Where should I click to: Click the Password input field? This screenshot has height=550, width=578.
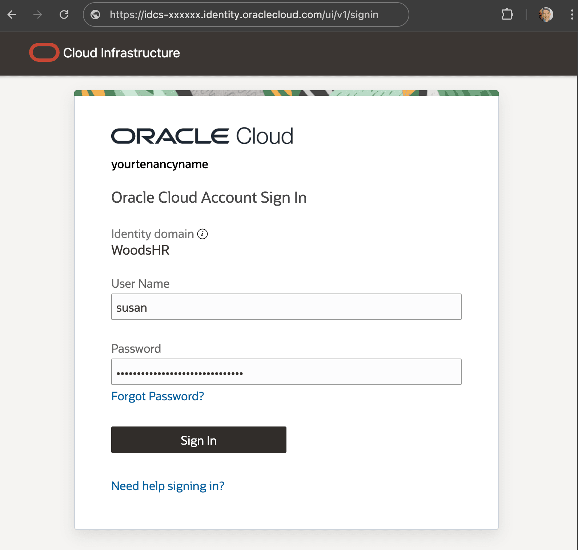point(286,372)
